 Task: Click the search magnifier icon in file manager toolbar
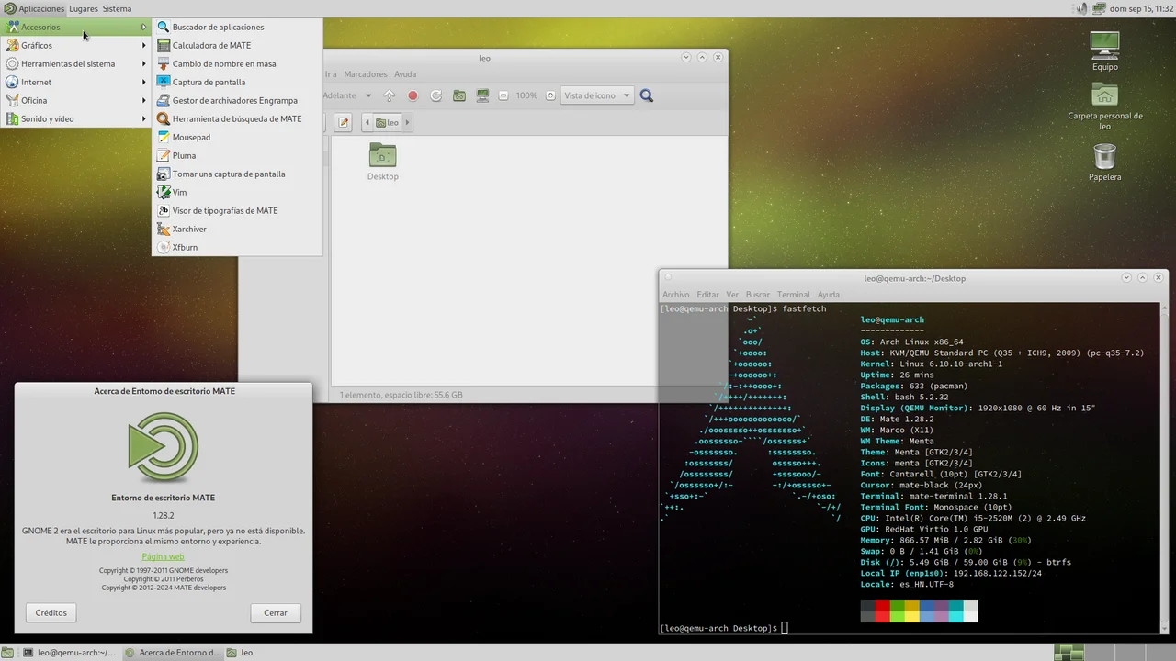pos(647,95)
